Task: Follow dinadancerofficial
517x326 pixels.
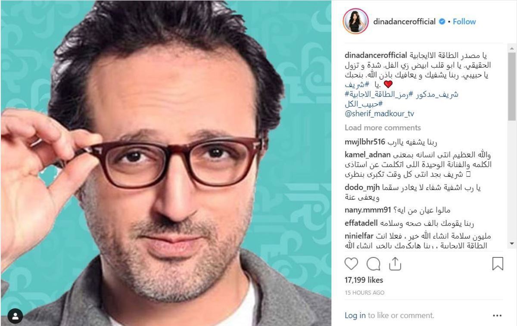Action: (464, 22)
